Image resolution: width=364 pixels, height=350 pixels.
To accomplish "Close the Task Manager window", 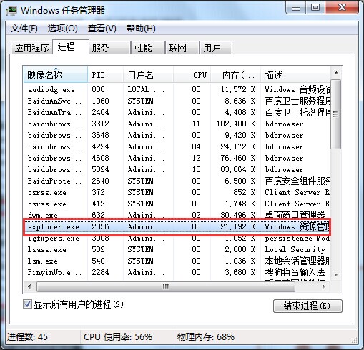I will click(342, 8).
